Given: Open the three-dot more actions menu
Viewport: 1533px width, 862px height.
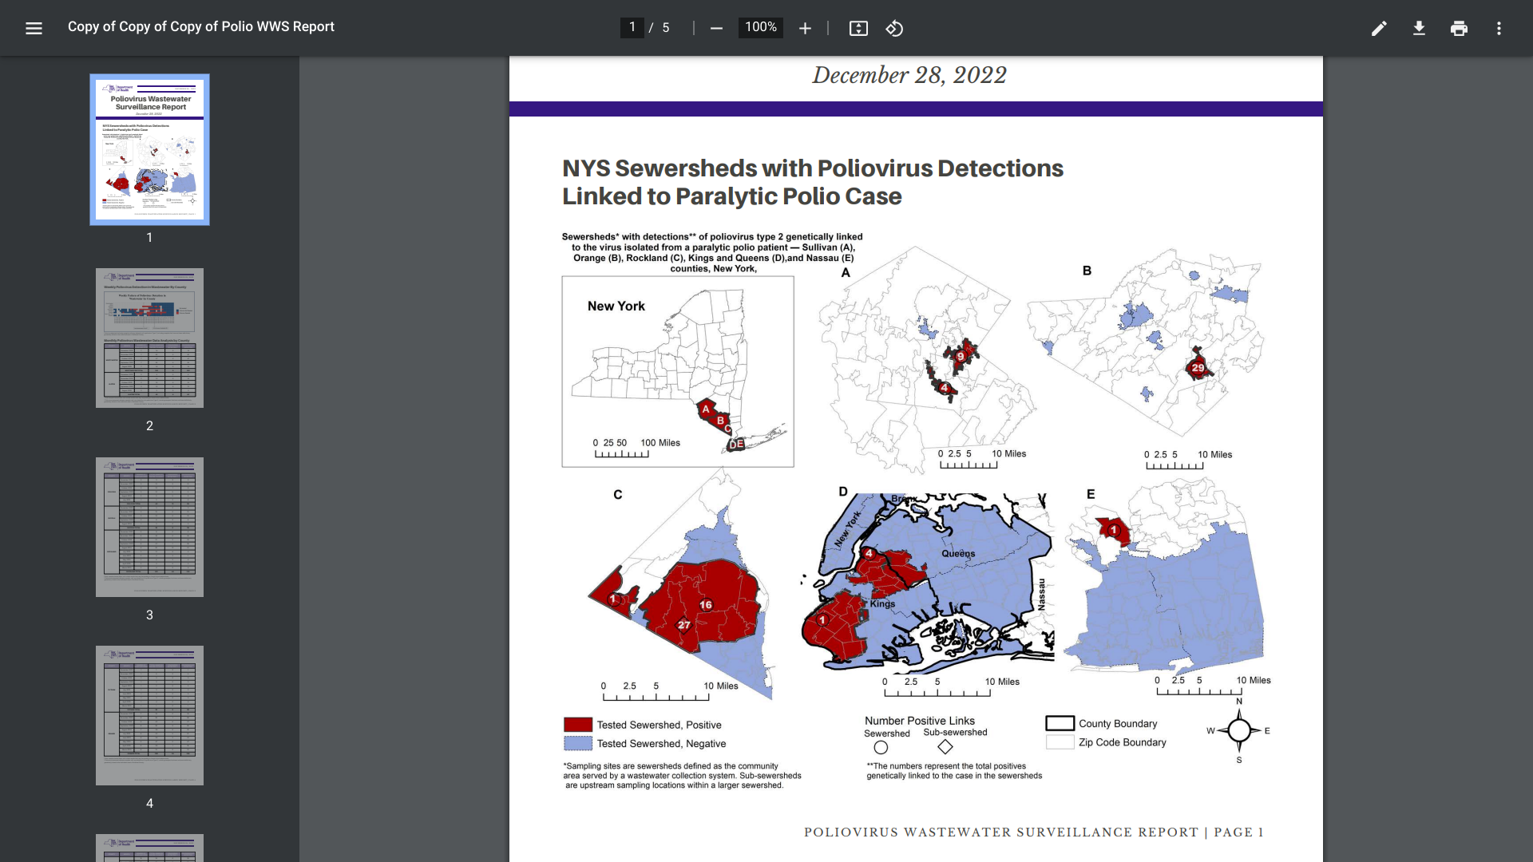Looking at the screenshot, I should point(1499,28).
